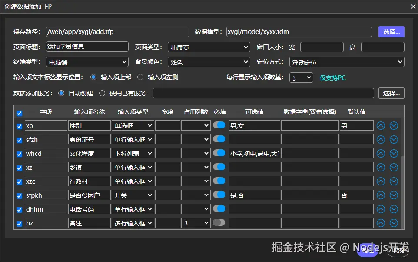Select 输入项上部 label position
The width and height of the screenshot is (418, 262).
(93, 77)
